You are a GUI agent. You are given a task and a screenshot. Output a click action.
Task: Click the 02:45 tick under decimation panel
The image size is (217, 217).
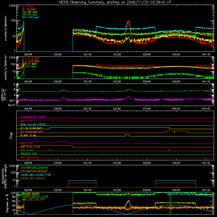(28, 190)
